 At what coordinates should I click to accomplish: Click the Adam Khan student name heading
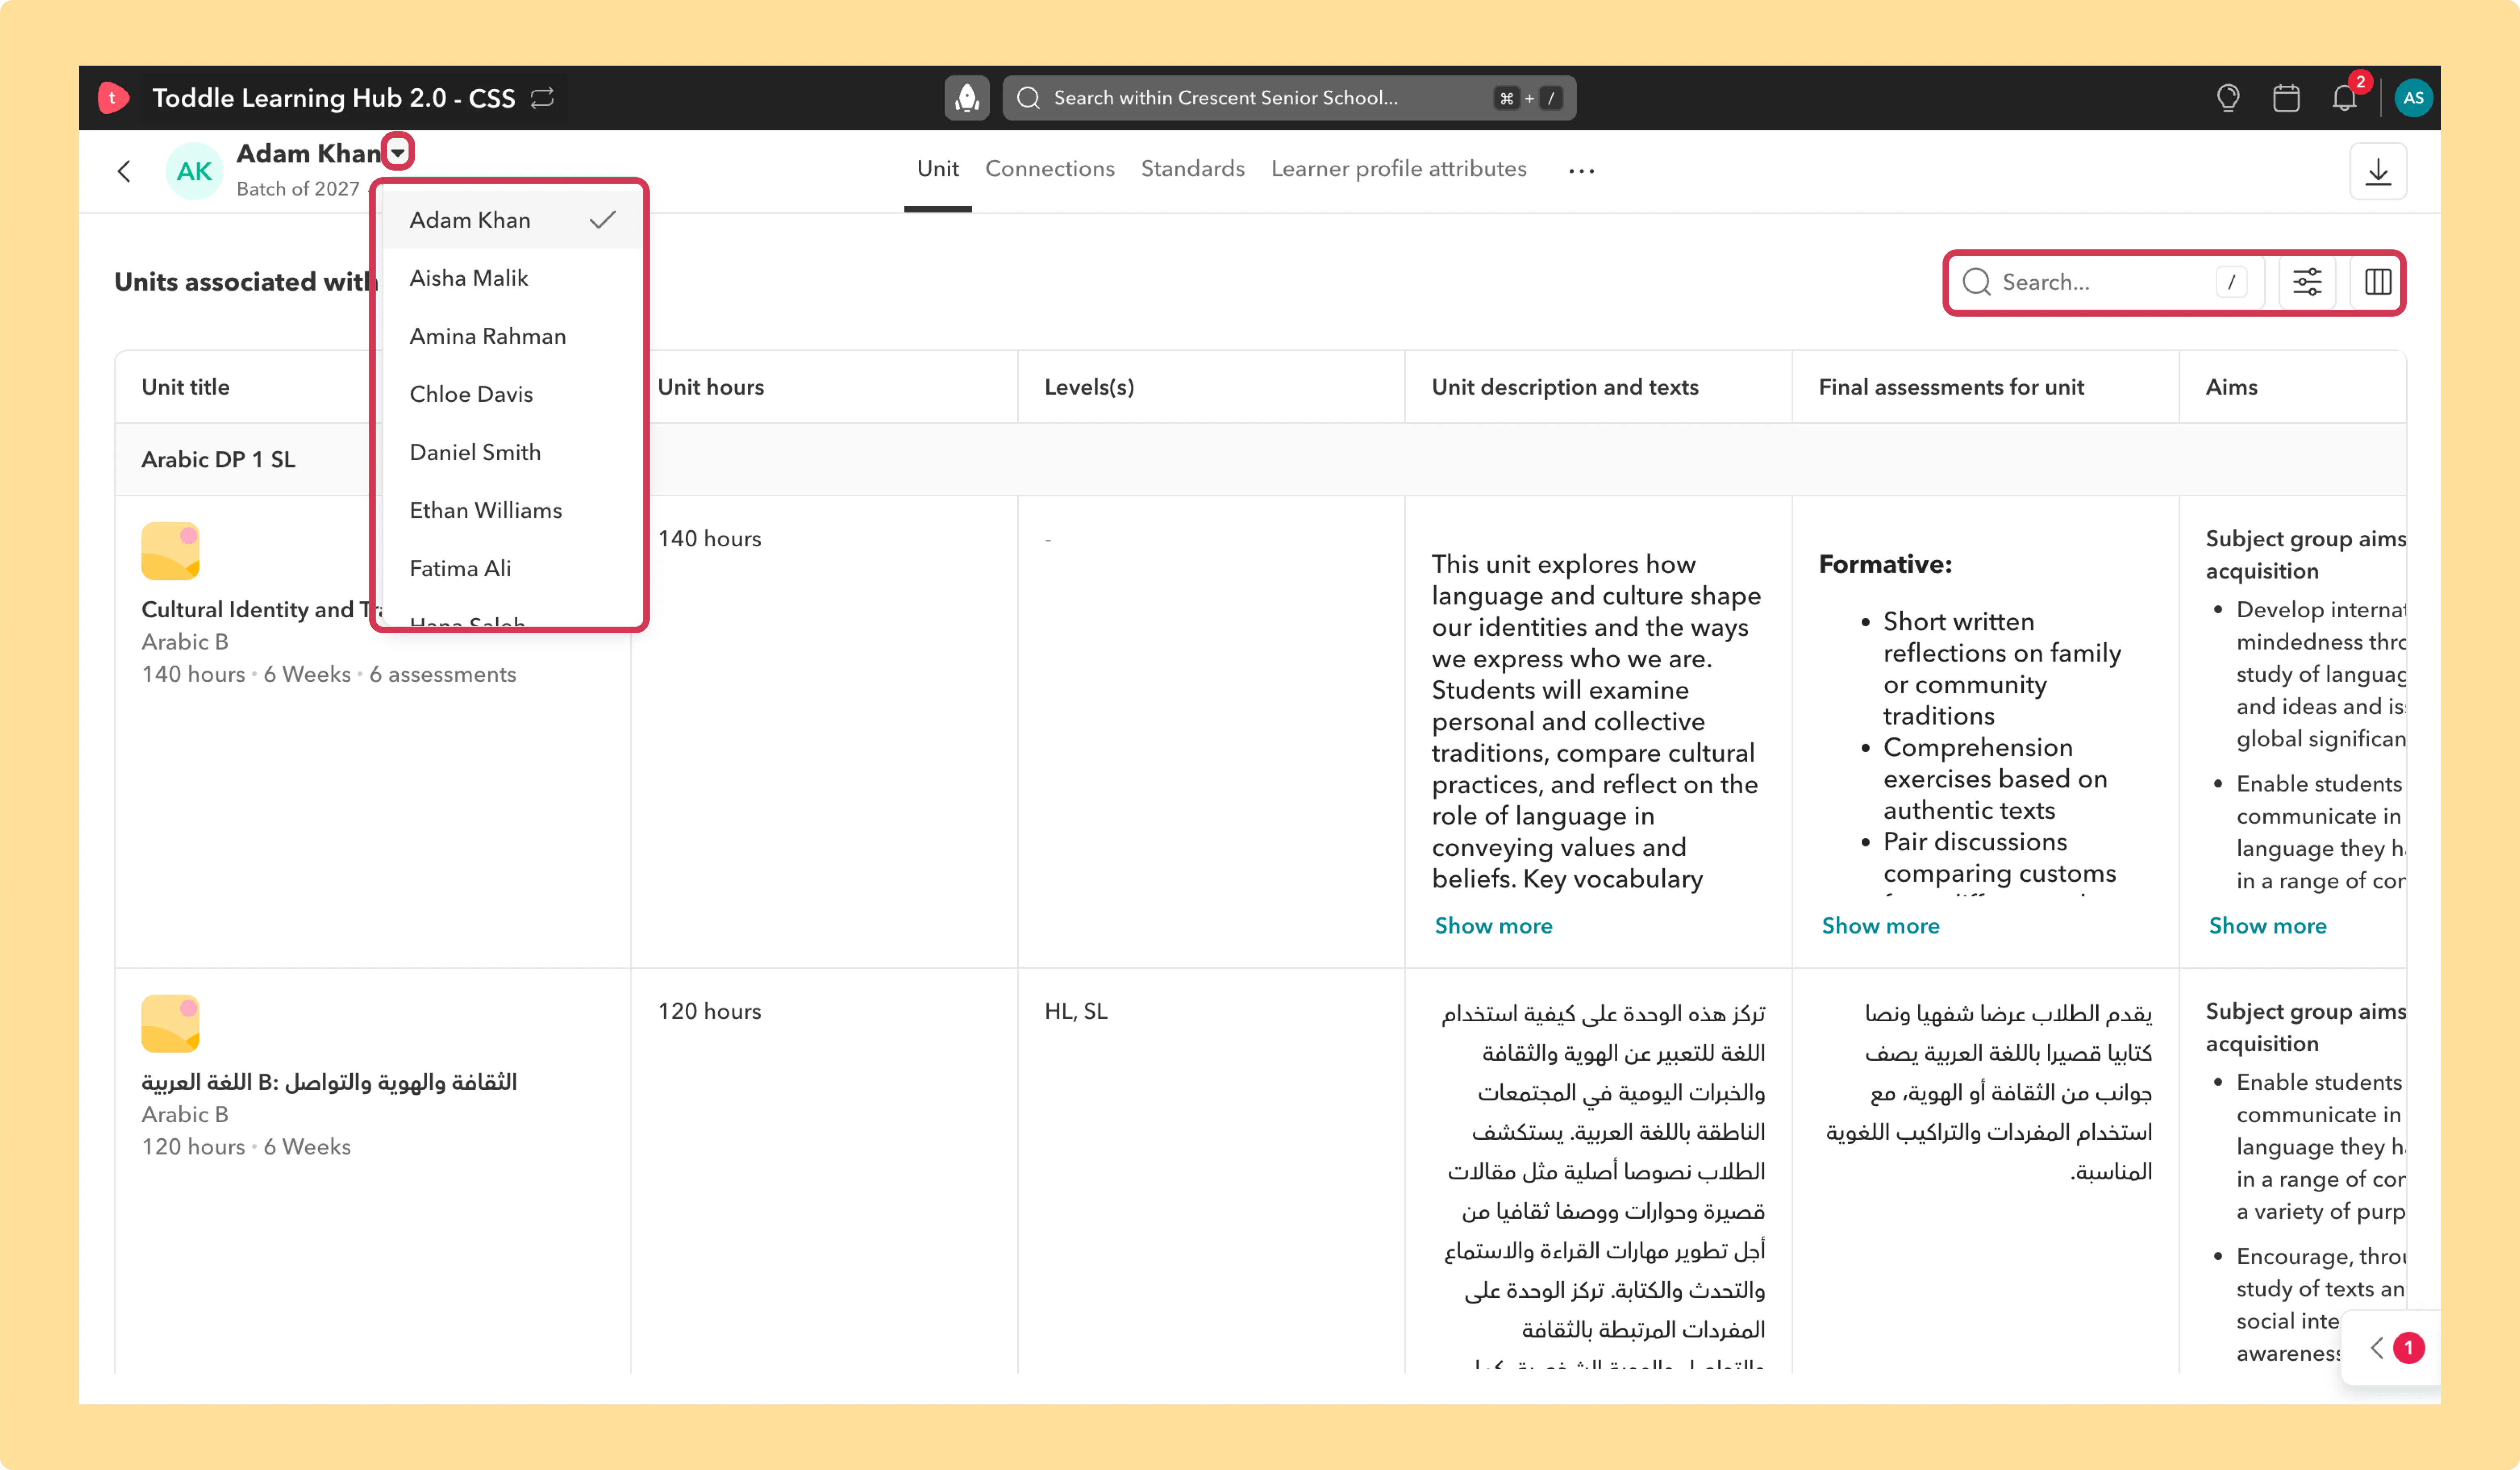[x=308, y=153]
